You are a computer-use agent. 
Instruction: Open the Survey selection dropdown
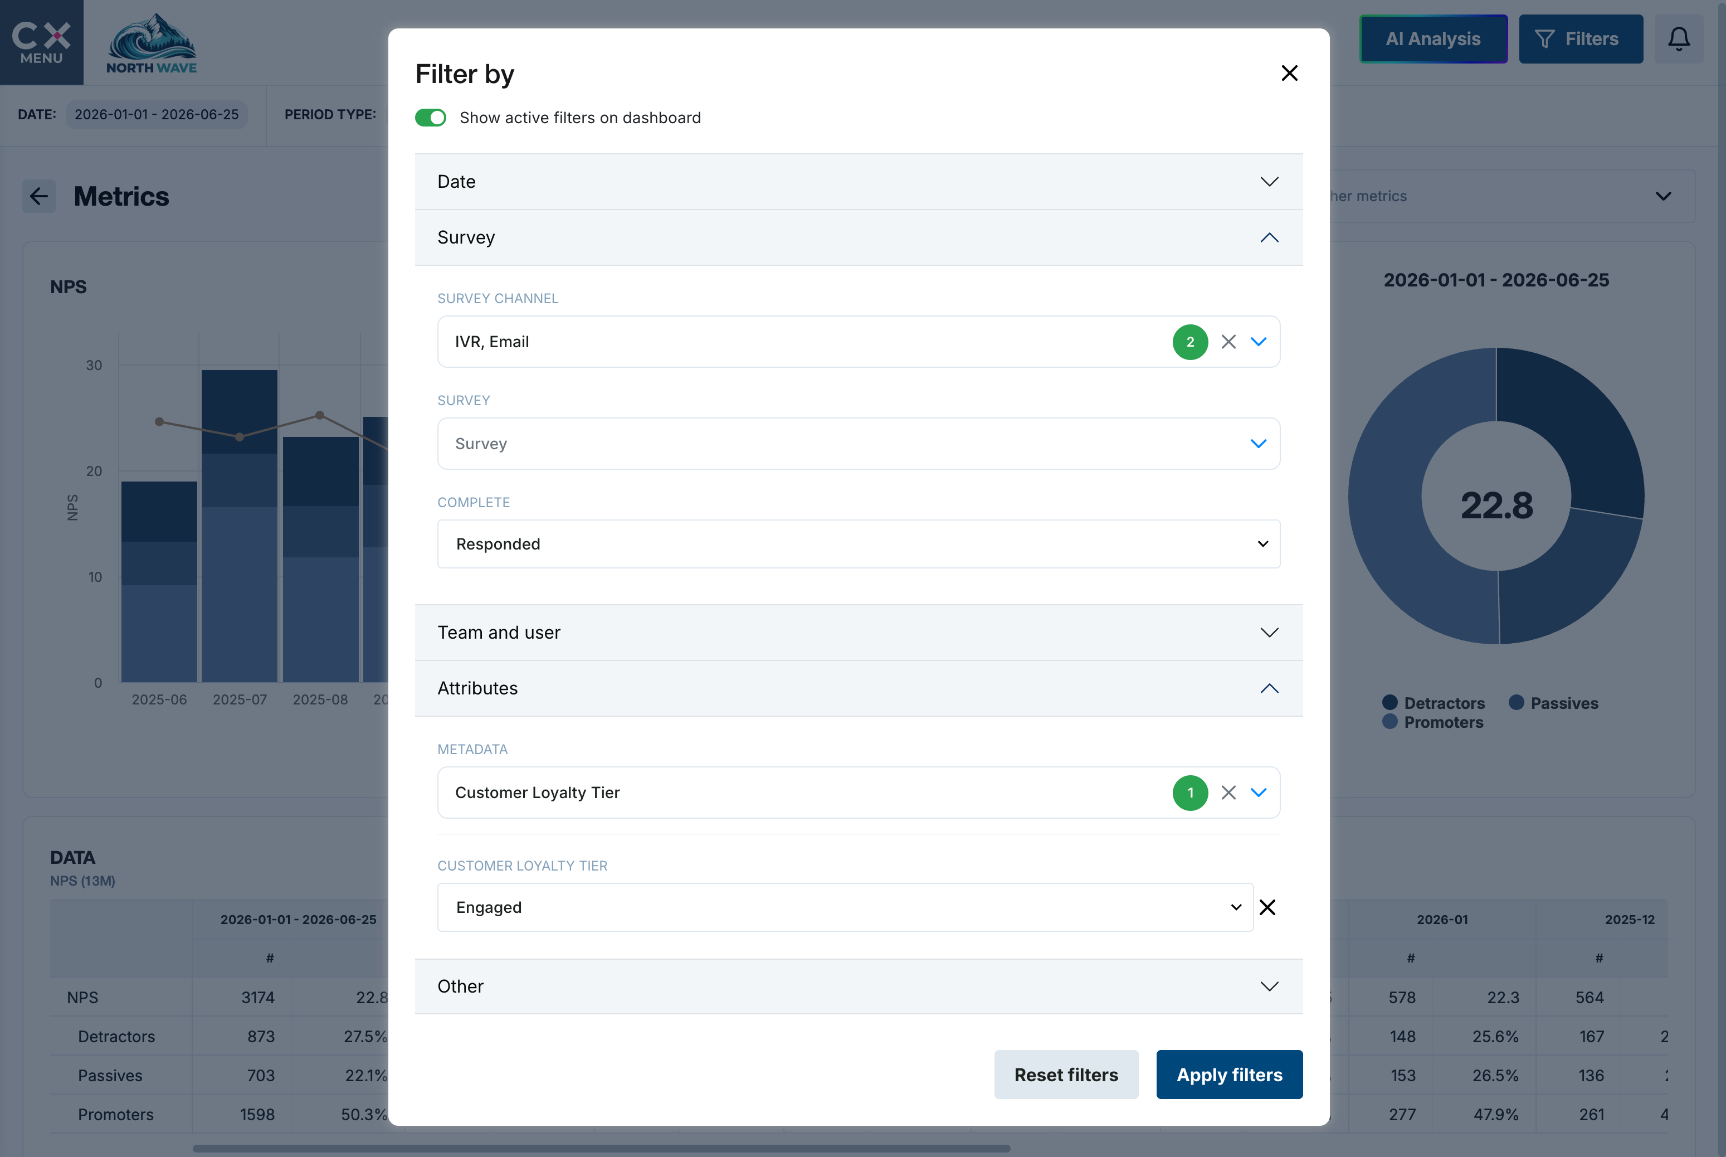tap(859, 444)
